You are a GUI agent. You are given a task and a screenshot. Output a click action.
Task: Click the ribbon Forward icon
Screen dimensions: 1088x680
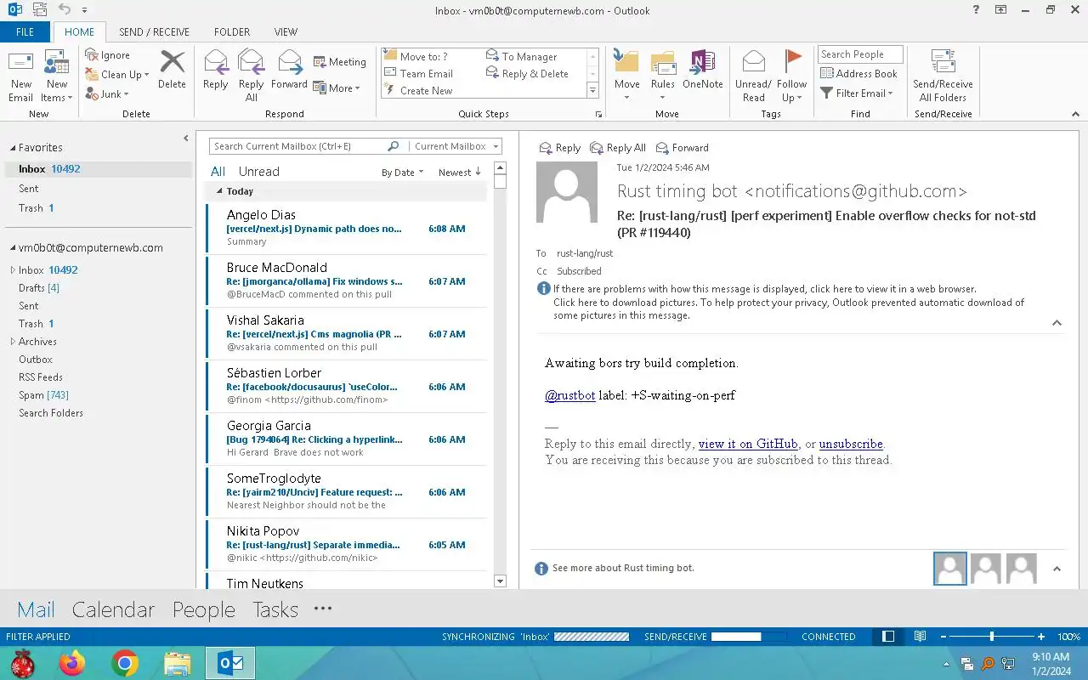tap(289, 70)
